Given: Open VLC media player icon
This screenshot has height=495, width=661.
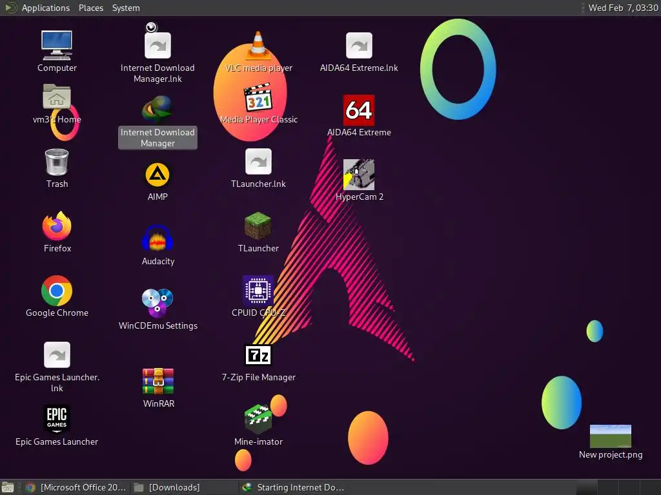Looking at the screenshot, I should pos(258,46).
